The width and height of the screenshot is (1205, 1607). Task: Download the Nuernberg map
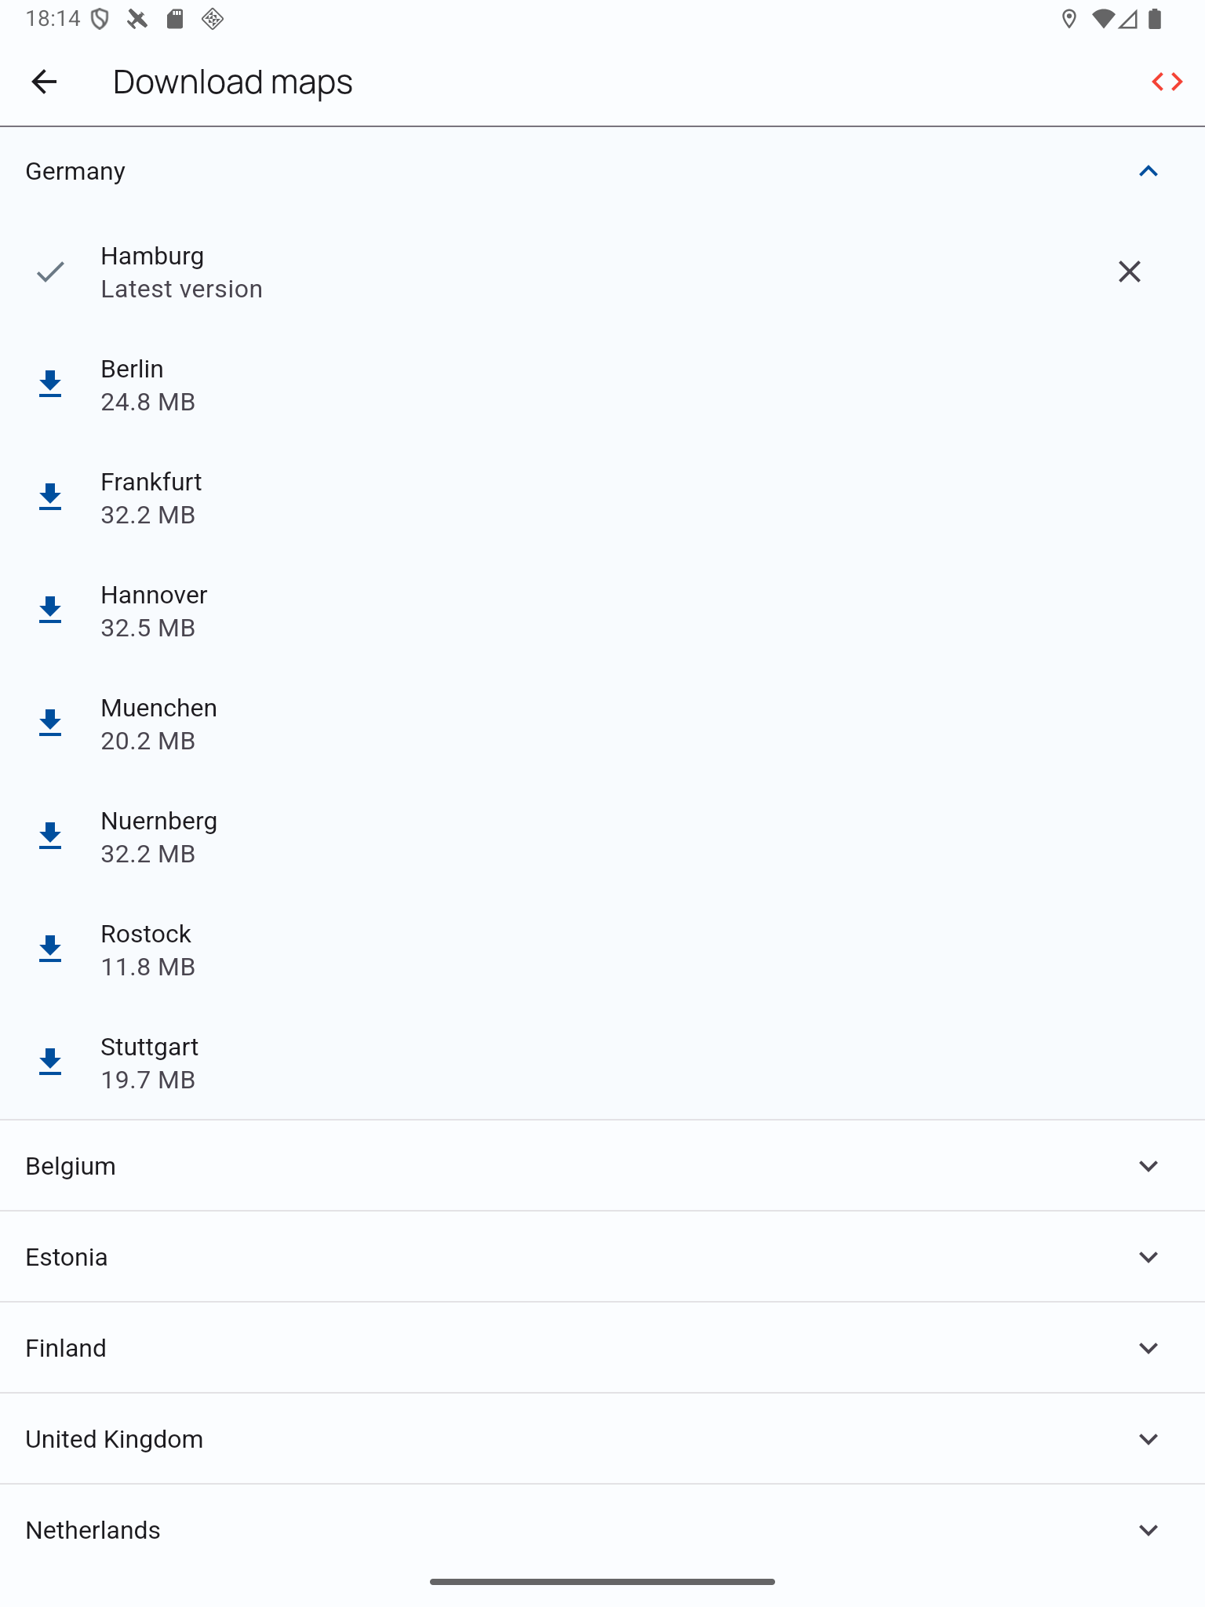click(50, 836)
